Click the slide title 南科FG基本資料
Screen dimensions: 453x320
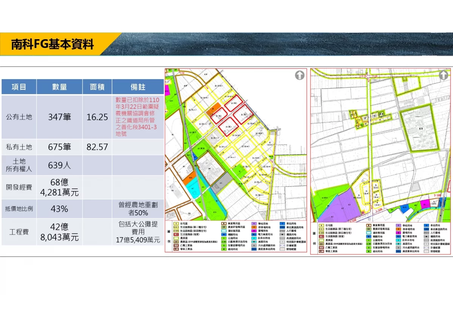tap(52, 44)
